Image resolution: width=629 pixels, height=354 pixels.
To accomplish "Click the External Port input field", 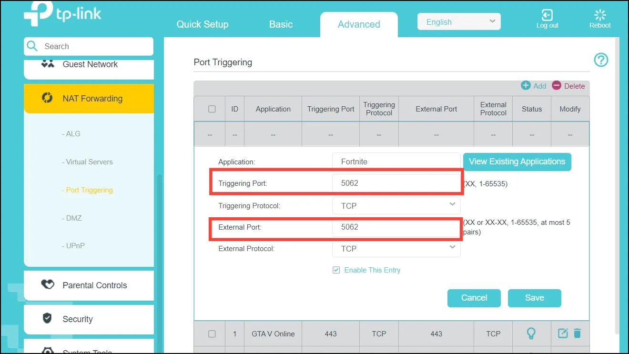I will (x=396, y=227).
